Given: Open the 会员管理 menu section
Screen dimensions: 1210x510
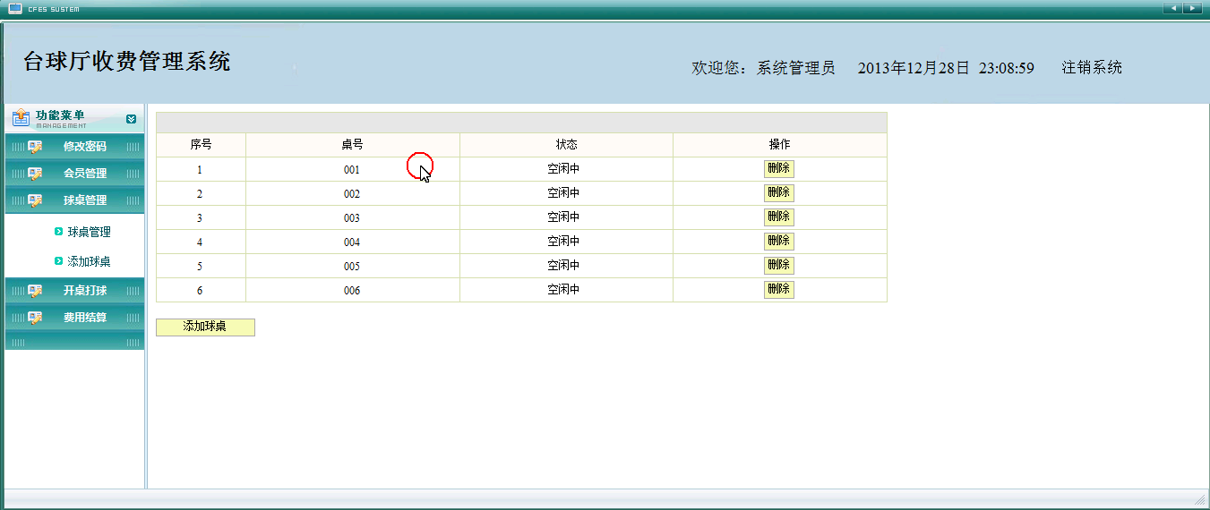Looking at the screenshot, I should click(x=74, y=174).
